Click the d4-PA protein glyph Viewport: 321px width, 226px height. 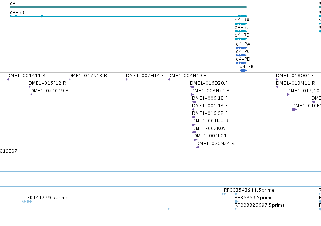pos(241,48)
